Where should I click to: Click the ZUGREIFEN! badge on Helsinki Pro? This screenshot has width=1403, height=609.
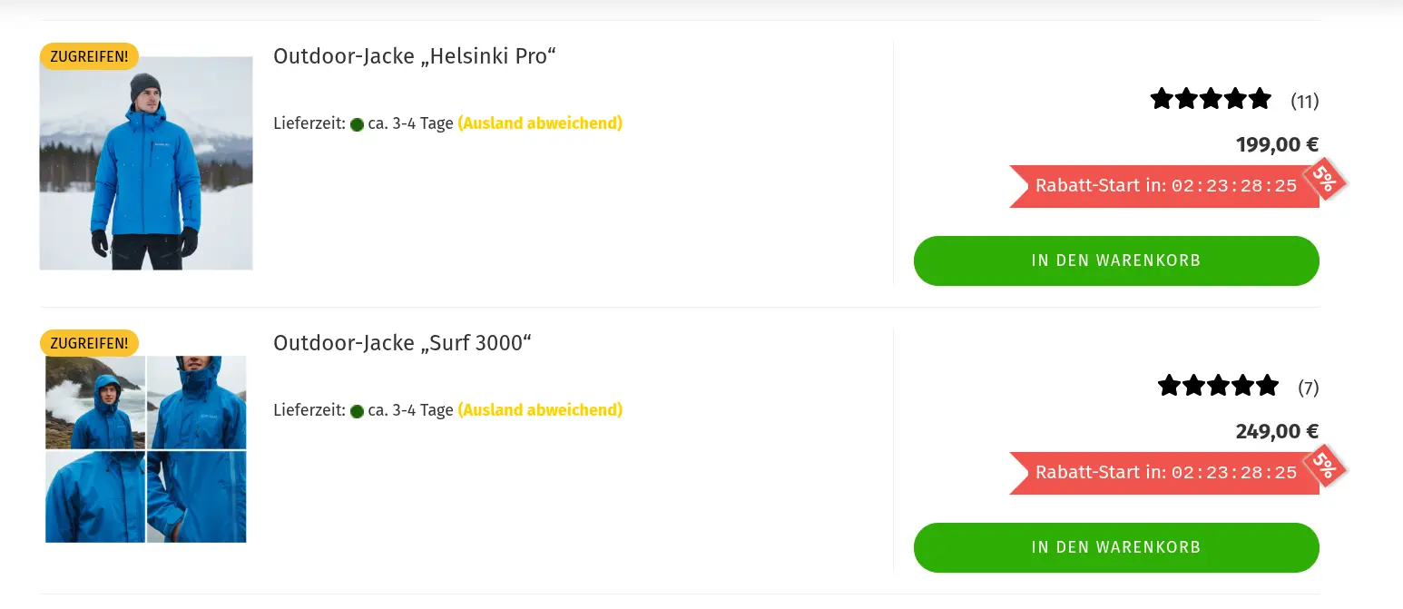[89, 56]
